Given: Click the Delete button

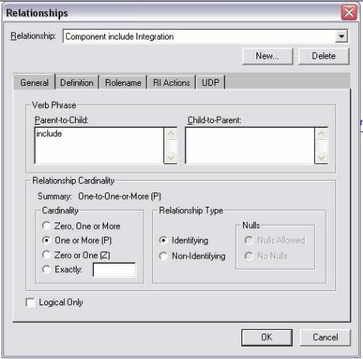Looking at the screenshot, I should (x=324, y=56).
